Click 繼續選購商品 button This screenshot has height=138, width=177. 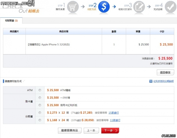(70, 131)
